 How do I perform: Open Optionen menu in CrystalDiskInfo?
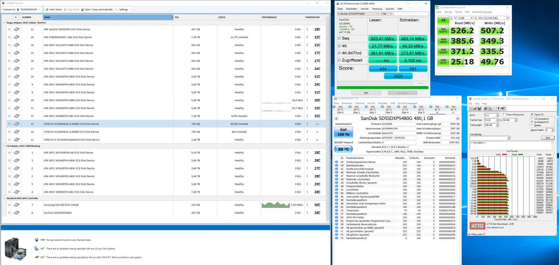point(360,103)
